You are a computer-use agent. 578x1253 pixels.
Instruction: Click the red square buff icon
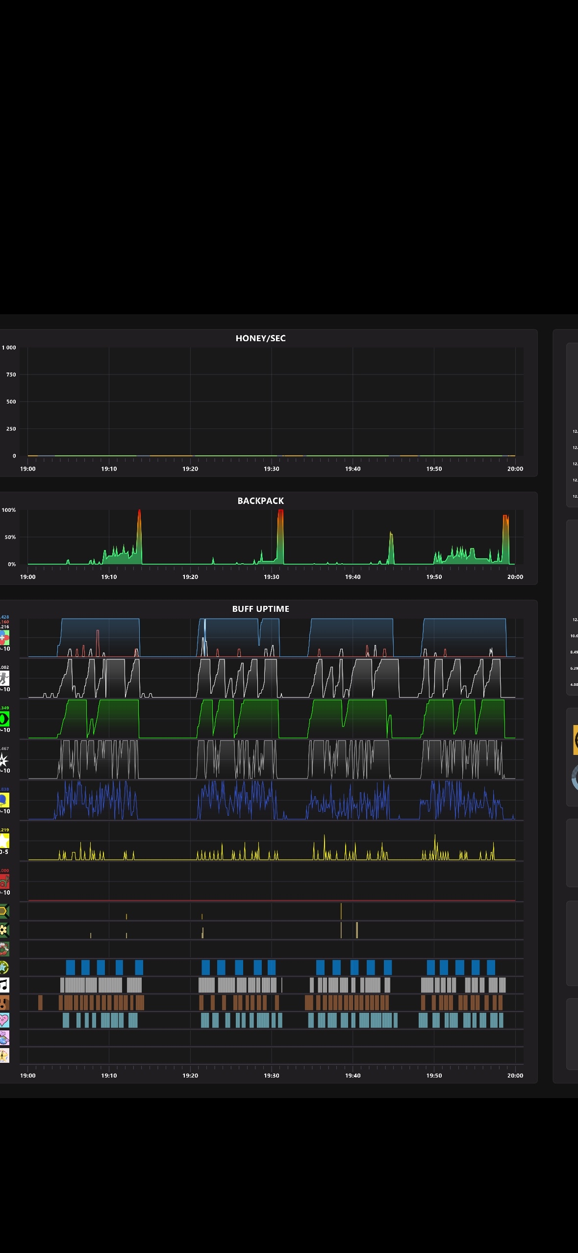click(x=4, y=882)
